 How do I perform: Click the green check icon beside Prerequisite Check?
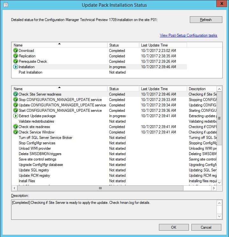[15, 61]
